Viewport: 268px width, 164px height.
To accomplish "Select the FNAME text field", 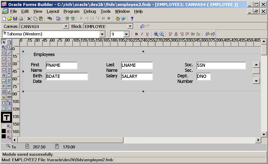I will click(62, 65).
